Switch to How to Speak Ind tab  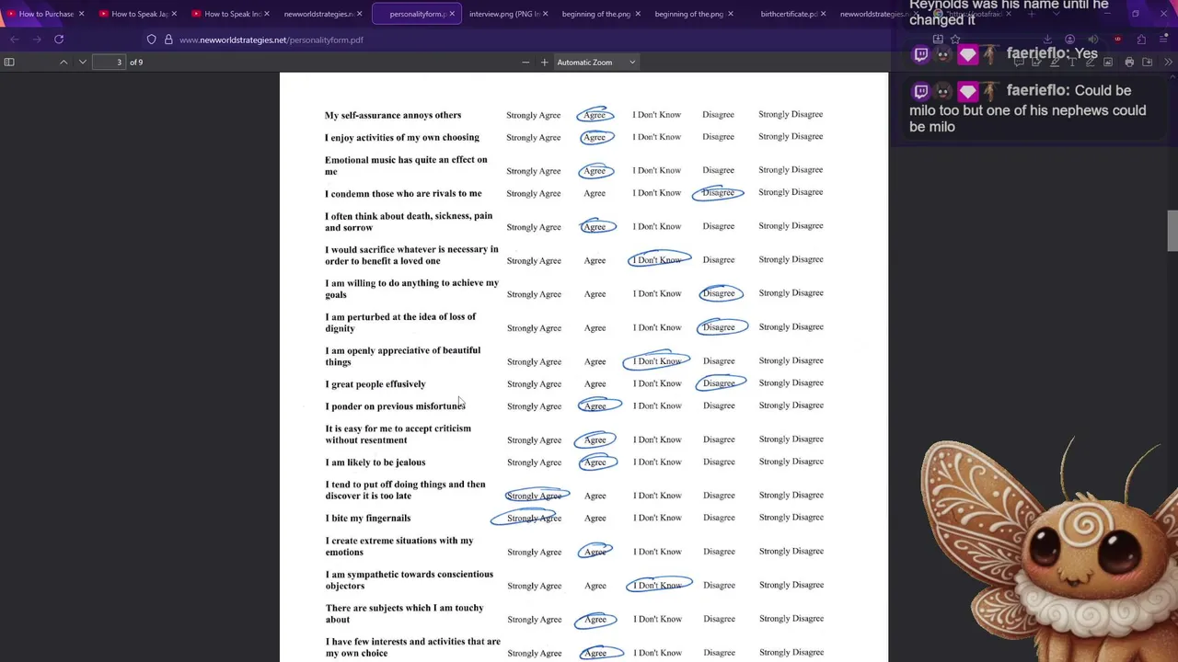230,14
